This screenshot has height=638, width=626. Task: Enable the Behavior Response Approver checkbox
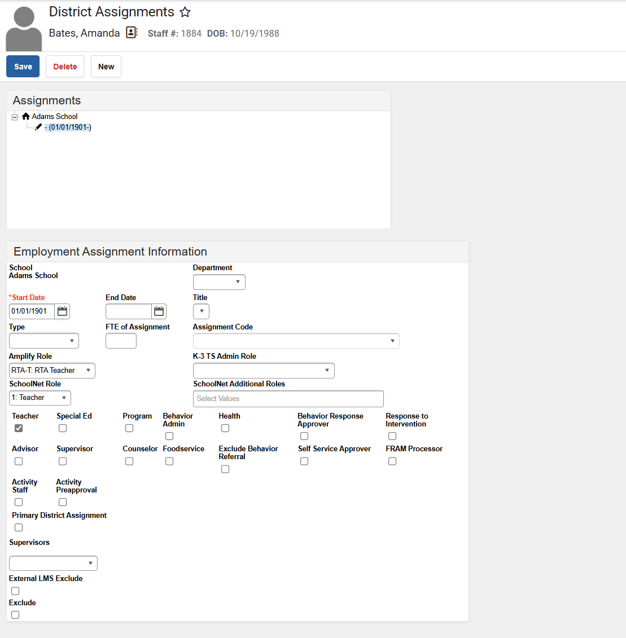click(x=304, y=436)
